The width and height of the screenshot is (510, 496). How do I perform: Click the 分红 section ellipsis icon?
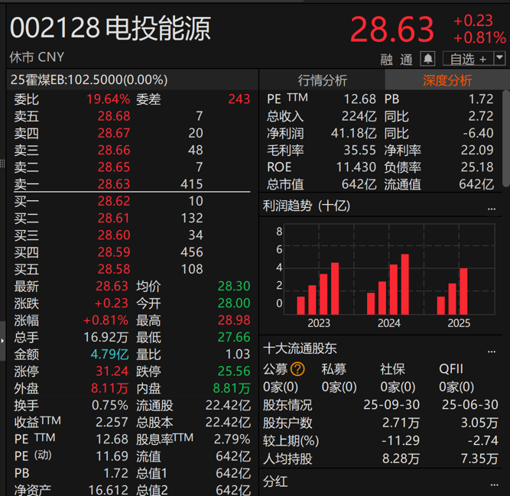[492, 484]
